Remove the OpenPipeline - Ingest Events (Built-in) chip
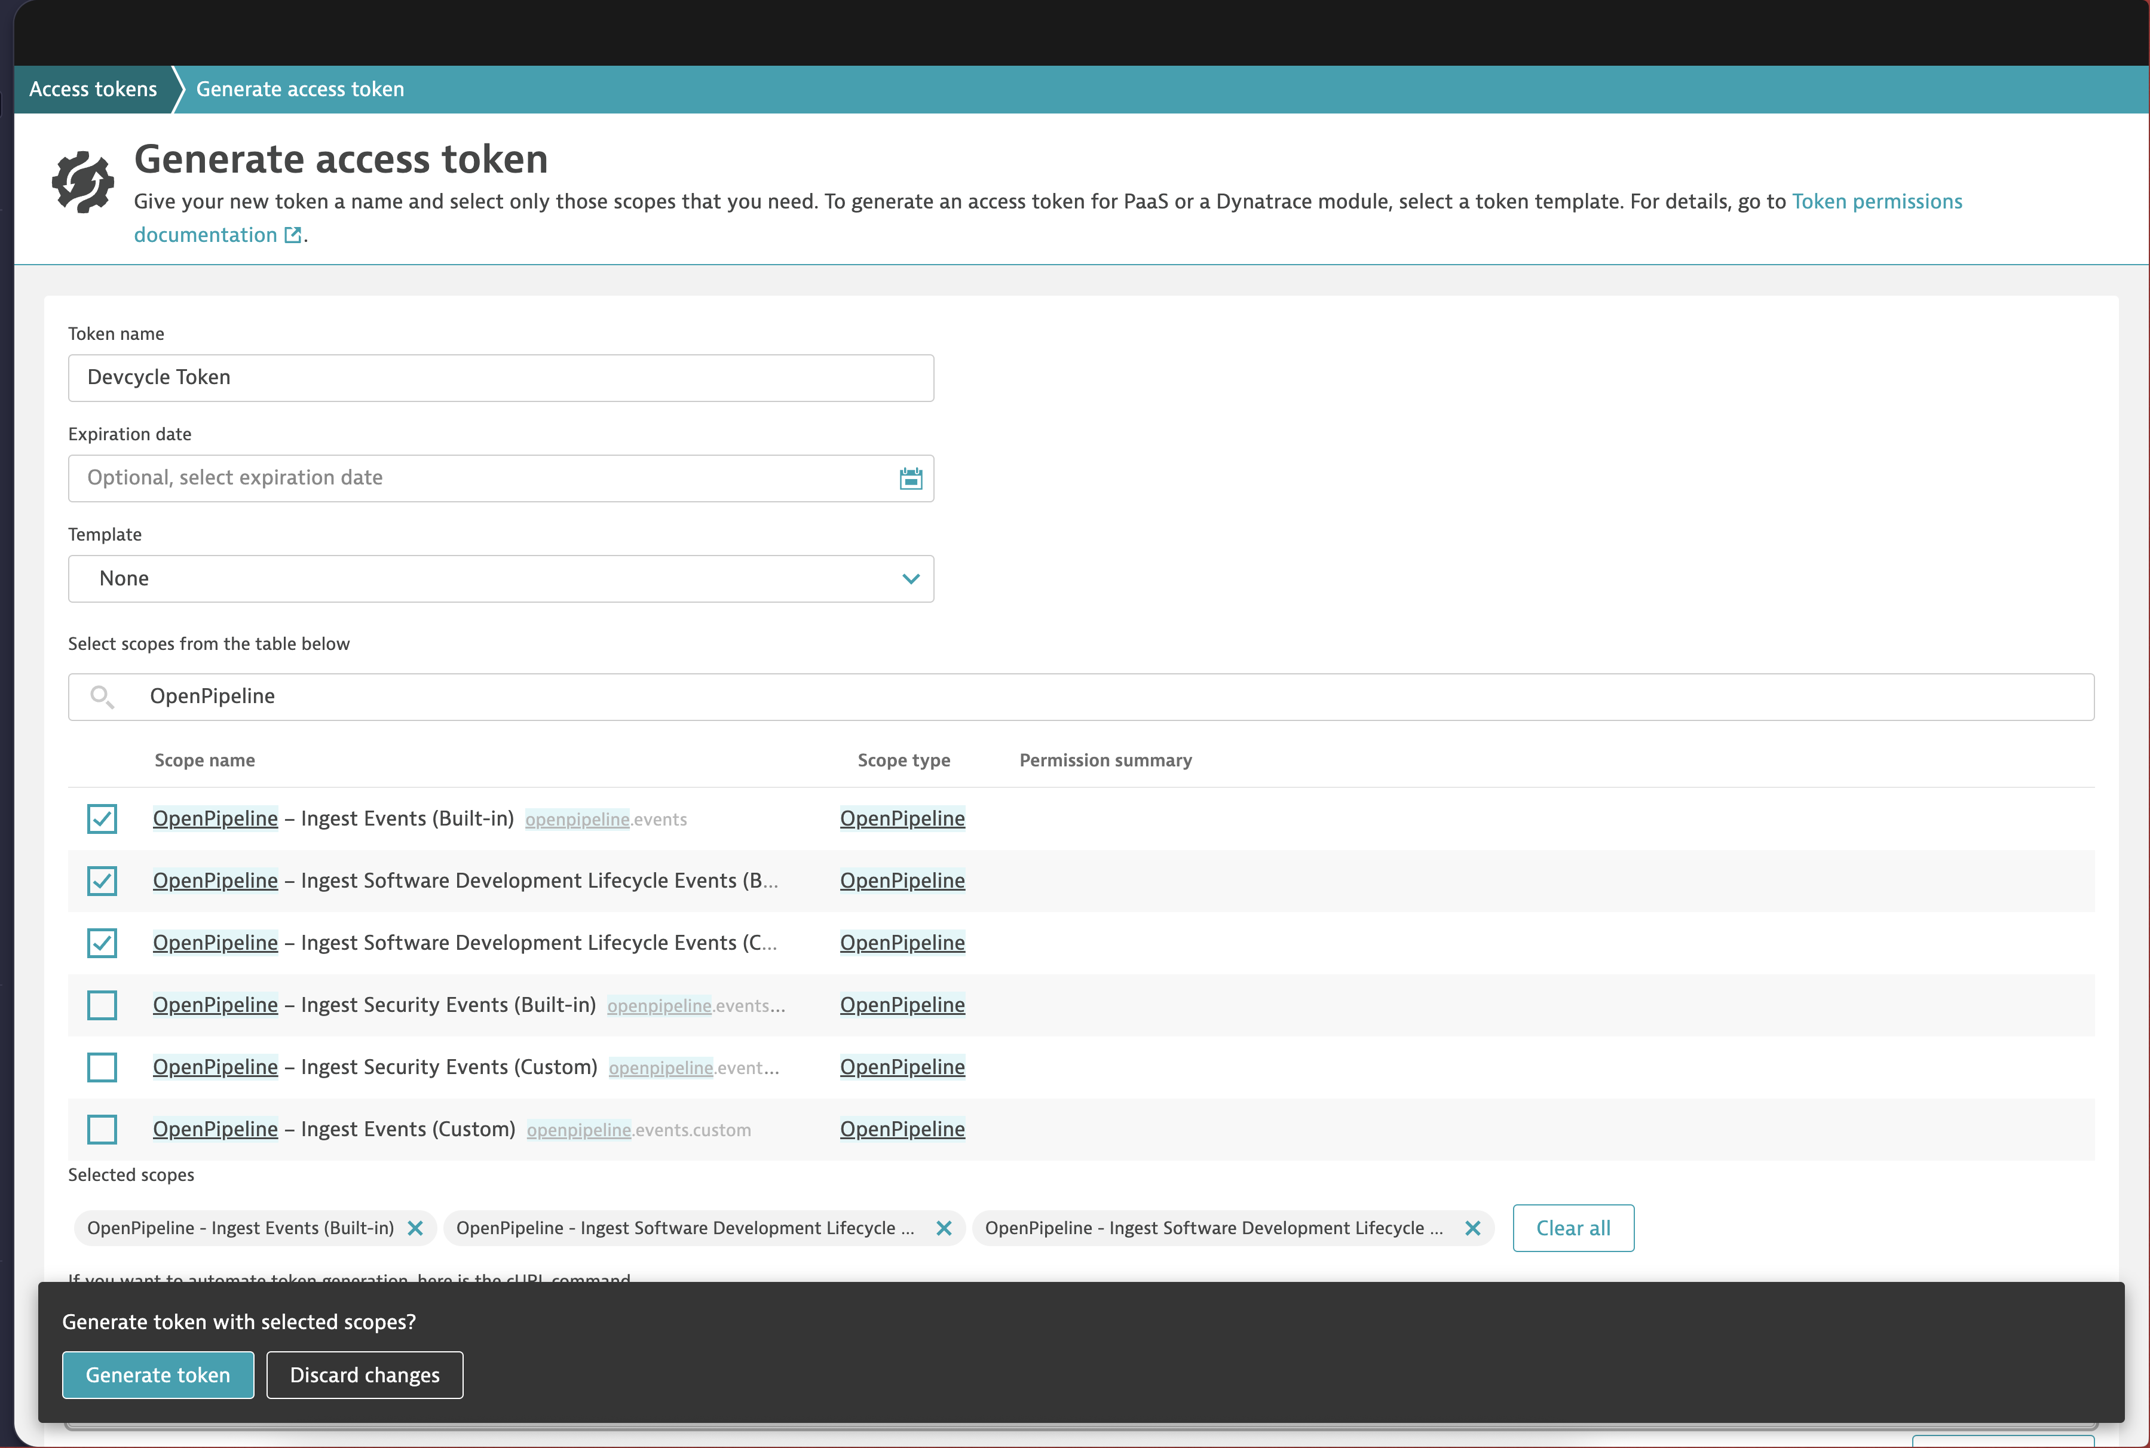 click(x=416, y=1228)
